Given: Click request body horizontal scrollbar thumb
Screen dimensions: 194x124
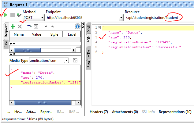Looking at the screenshot, I should (x=43, y=103).
